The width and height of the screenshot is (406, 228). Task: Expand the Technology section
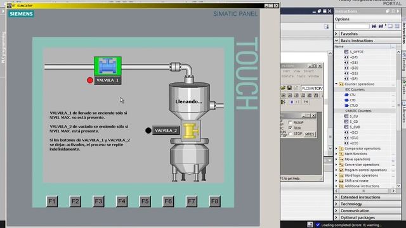point(336,204)
